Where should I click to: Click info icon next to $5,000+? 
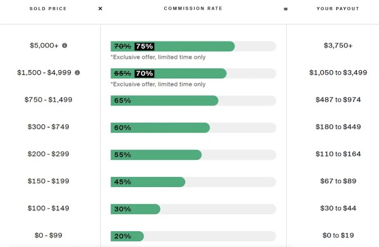(64, 45)
